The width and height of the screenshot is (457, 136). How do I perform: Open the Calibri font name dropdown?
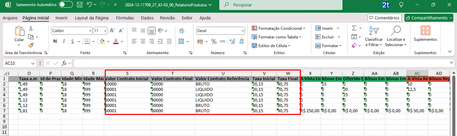pyautogui.click(x=72, y=31)
